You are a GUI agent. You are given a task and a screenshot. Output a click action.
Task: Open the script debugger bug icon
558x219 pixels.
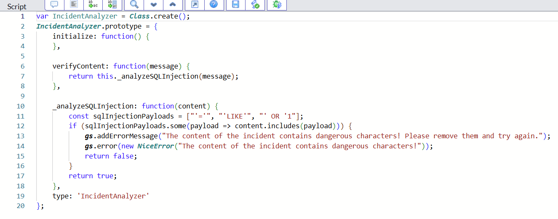pyautogui.click(x=277, y=5)
